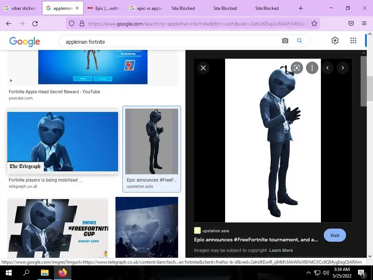373x280 pixels.
Task: Click Firefox icon in taskbar
Action: tap(63, 273)
